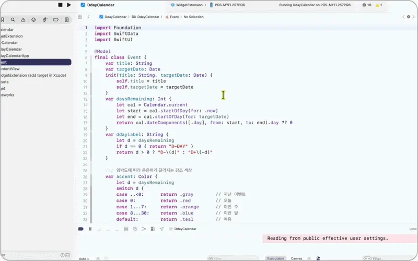Jump to next issue arrow
418x261 pixels.
[x=413, y=17]
